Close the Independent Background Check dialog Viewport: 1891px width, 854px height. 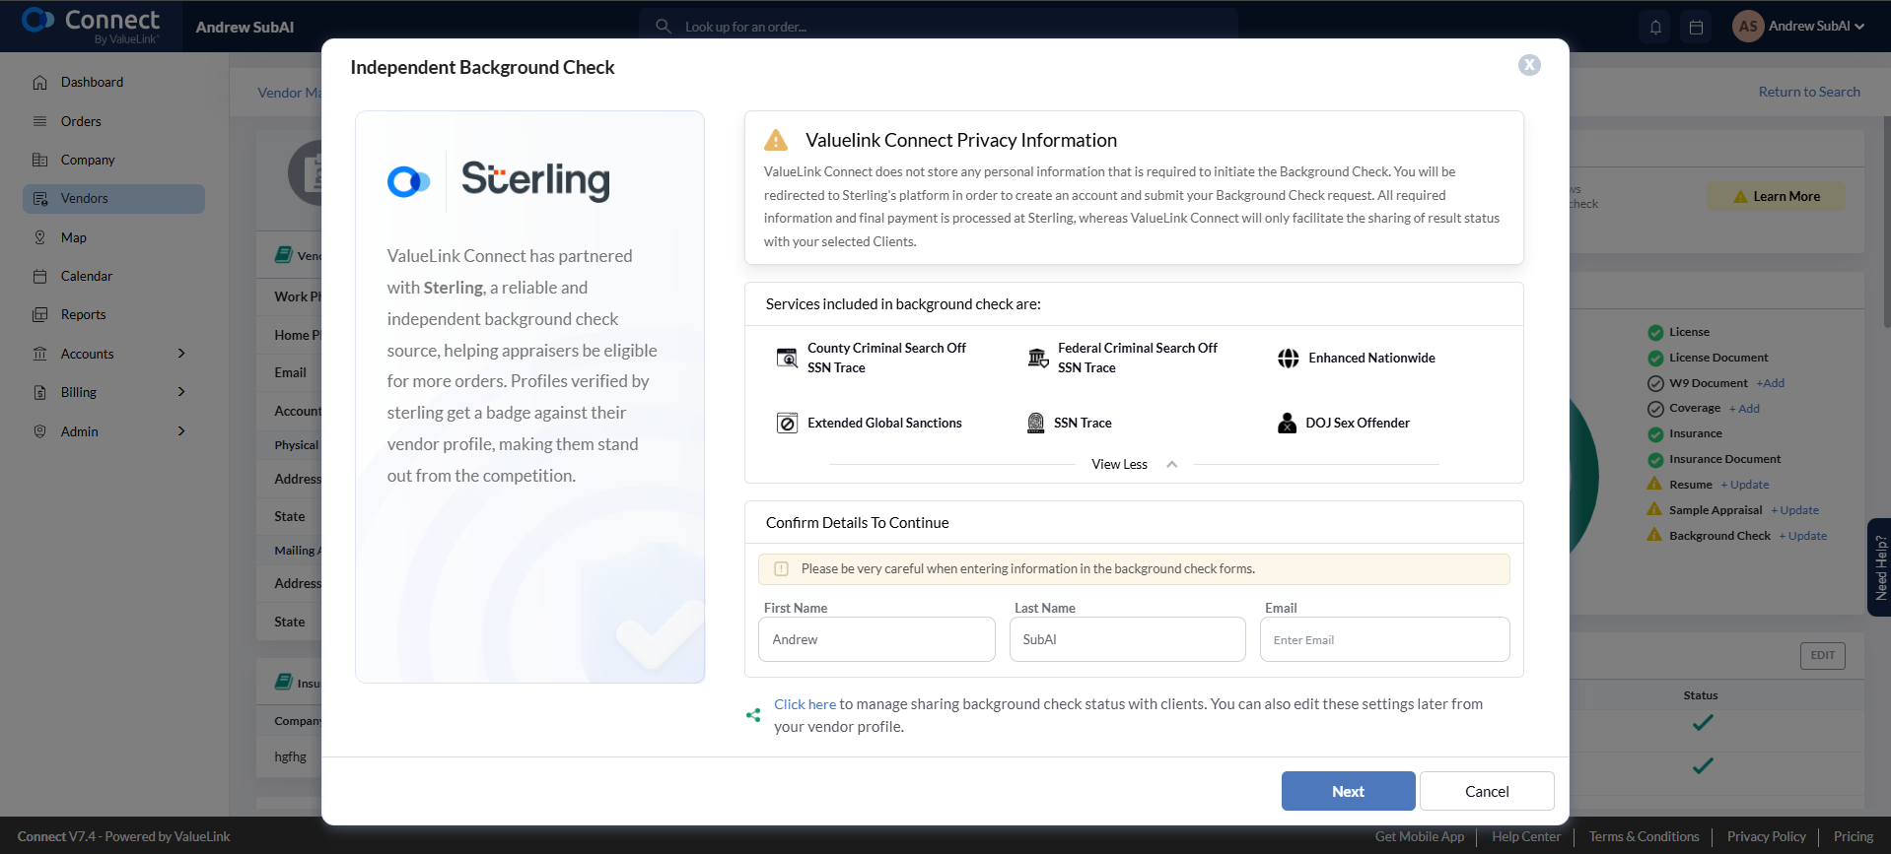[x=1529, y=65]
